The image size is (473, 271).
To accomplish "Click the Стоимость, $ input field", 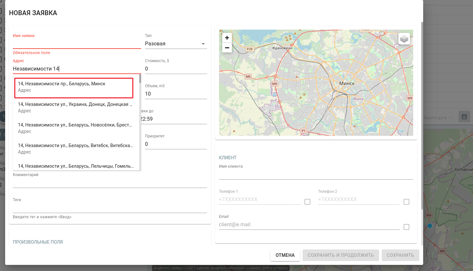I will coord(176,69).
